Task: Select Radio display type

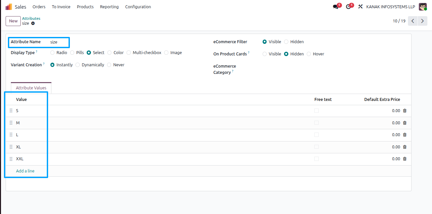Action: tap(52, 53)
